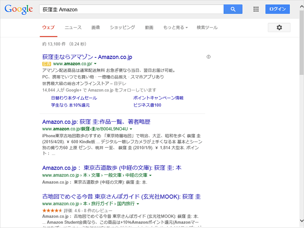Screen dimensions: 304x228
Task: Click the vertical scrollbar thumb
Action: pyautogui.click(x=301, y=43)
